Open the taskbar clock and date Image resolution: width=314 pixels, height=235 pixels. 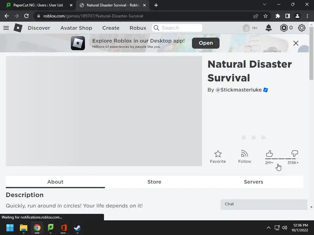pos(300,228)
